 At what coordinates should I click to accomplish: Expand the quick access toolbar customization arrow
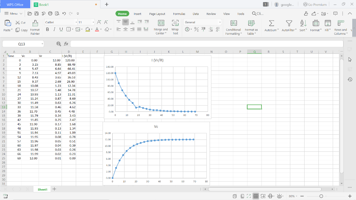click(x=78, y=14)
